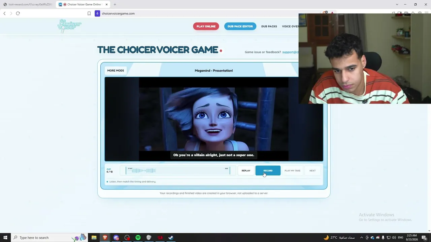Click the network icon in system tray
This screenshot has width=431, height=242.
click(x=389, y=238)
